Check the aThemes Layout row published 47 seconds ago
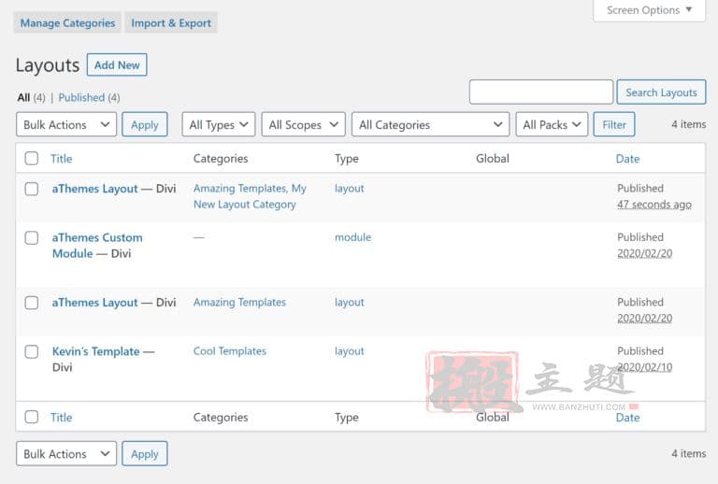The image size is (718, 484). pos(32,189)
